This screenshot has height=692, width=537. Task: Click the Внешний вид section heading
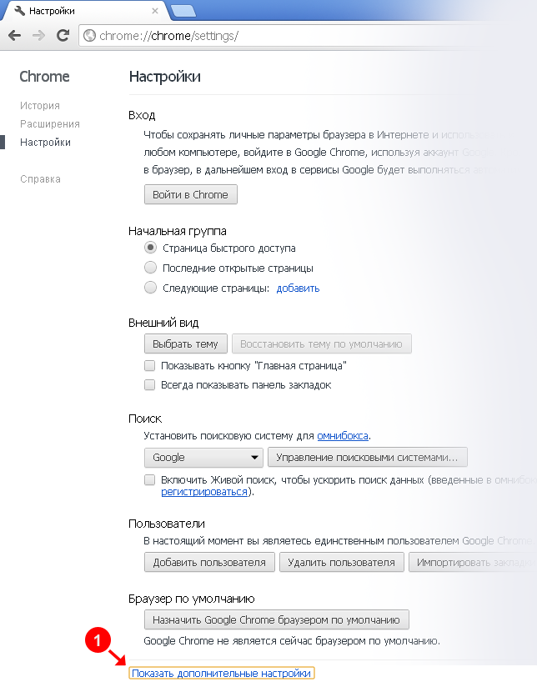(x=163, y=323)
